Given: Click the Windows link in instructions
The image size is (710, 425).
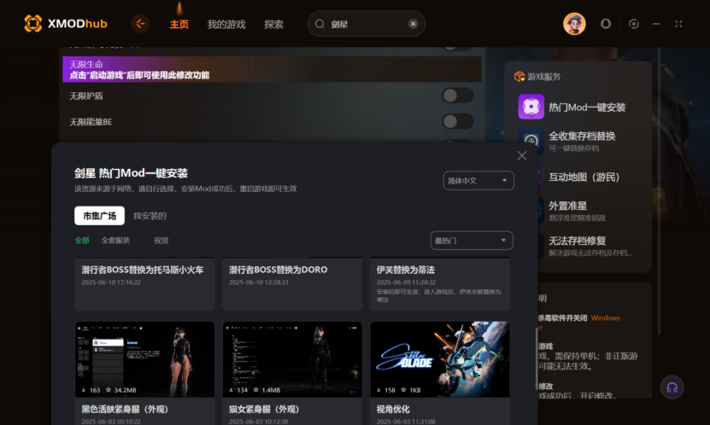Looking at the screenshot, I should point(606,317).
